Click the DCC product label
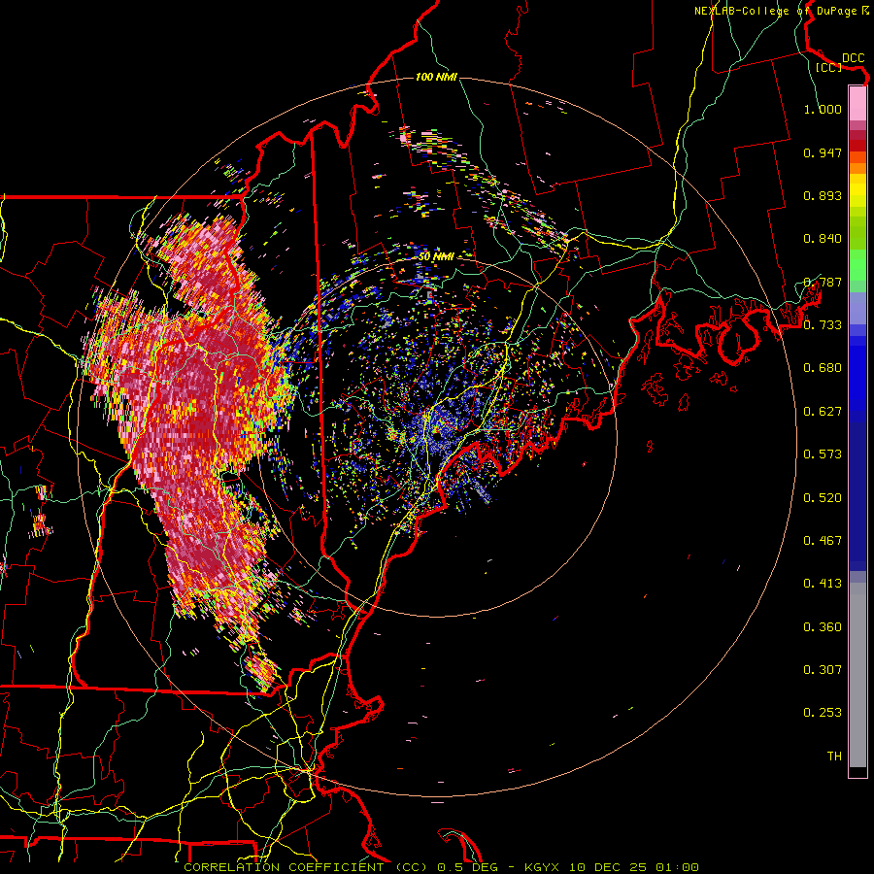 point(853,58)
